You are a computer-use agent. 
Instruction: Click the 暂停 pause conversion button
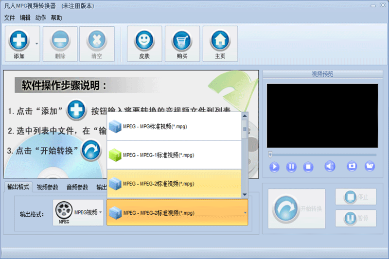tap(355, 218)
